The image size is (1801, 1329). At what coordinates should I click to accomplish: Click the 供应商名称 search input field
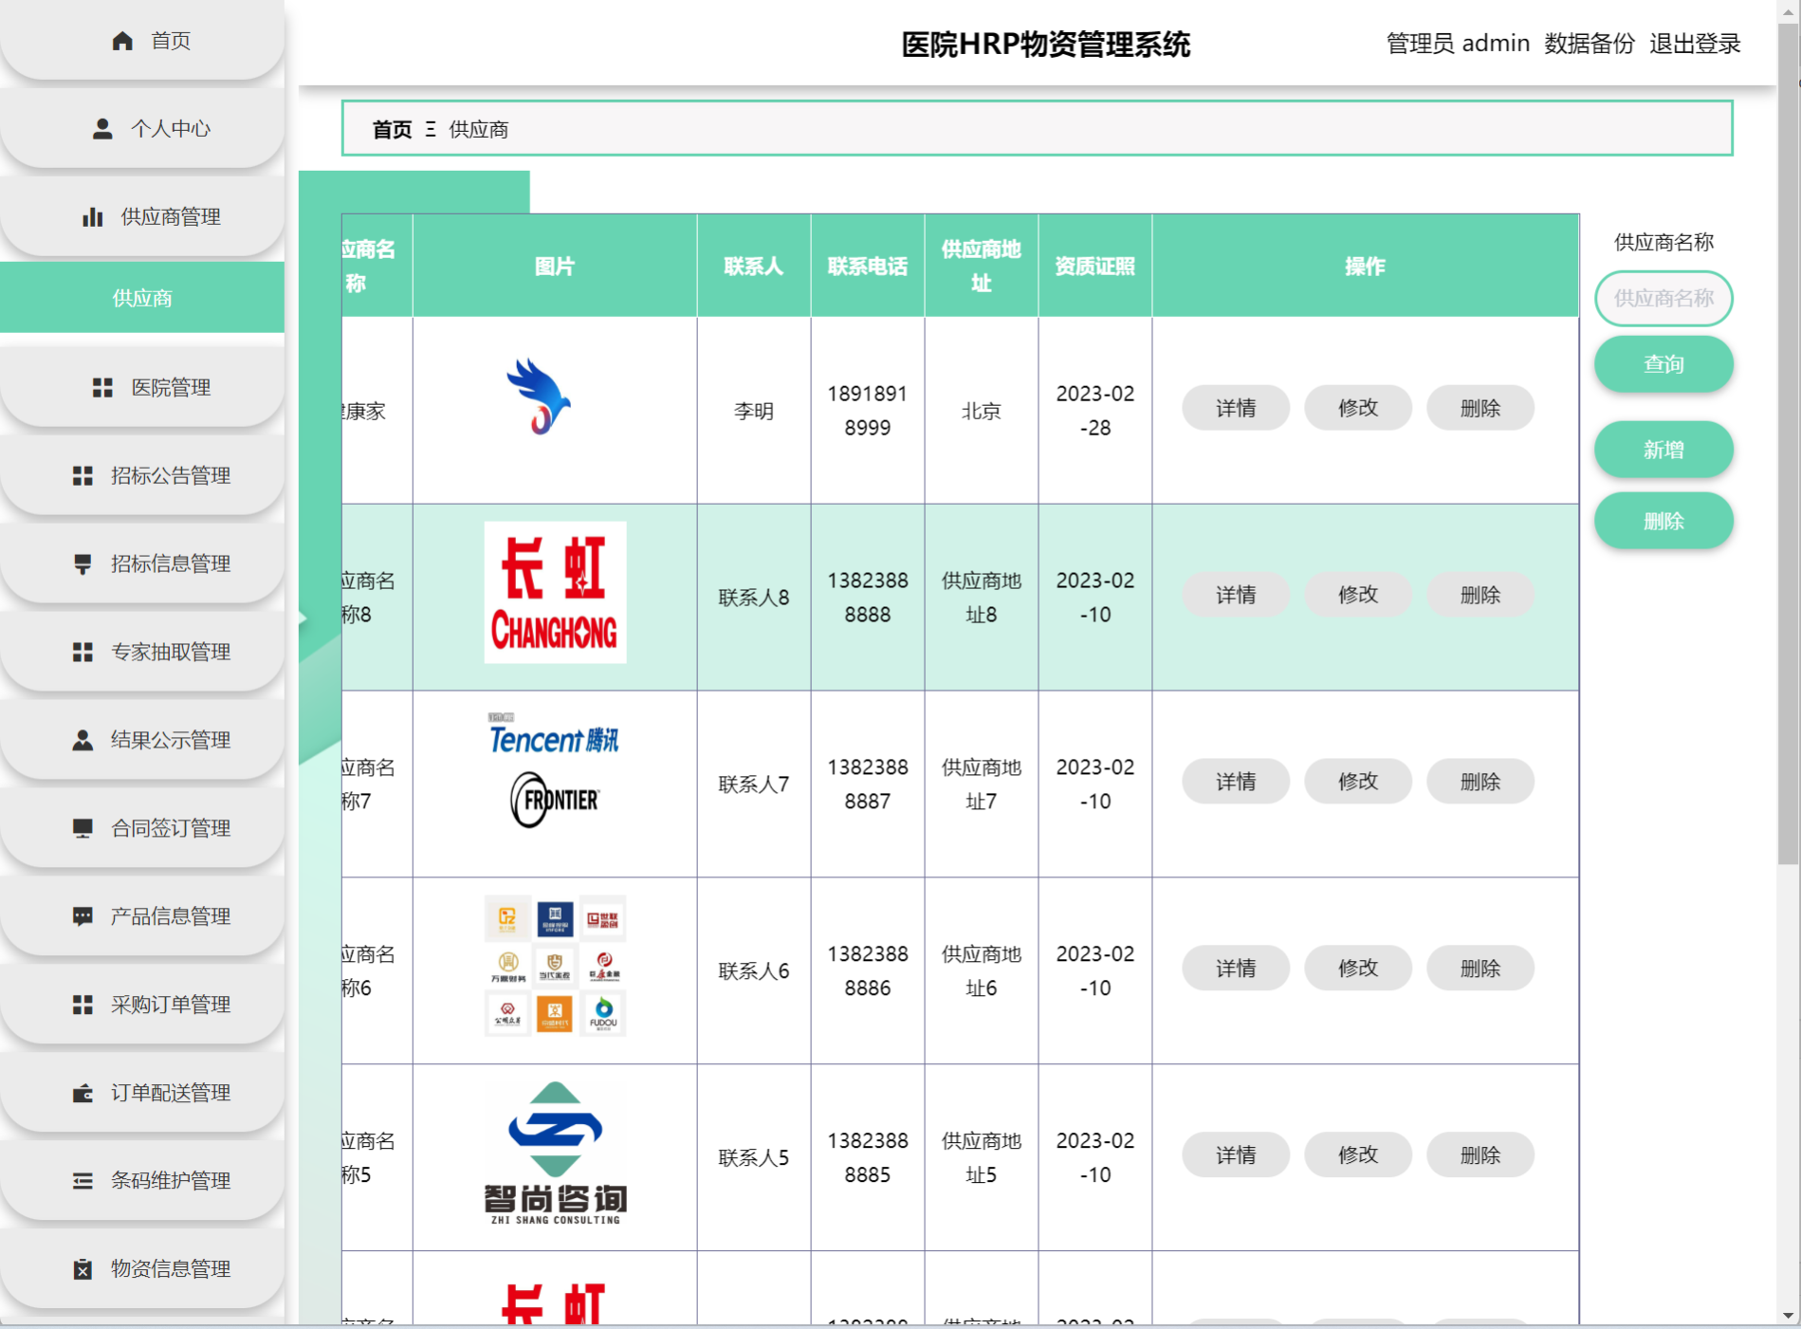click(1663, 299)
